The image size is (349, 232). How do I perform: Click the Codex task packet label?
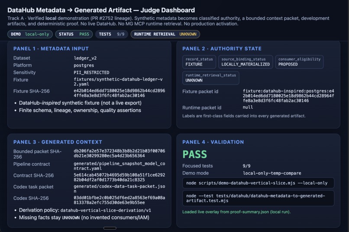[33, 187]
